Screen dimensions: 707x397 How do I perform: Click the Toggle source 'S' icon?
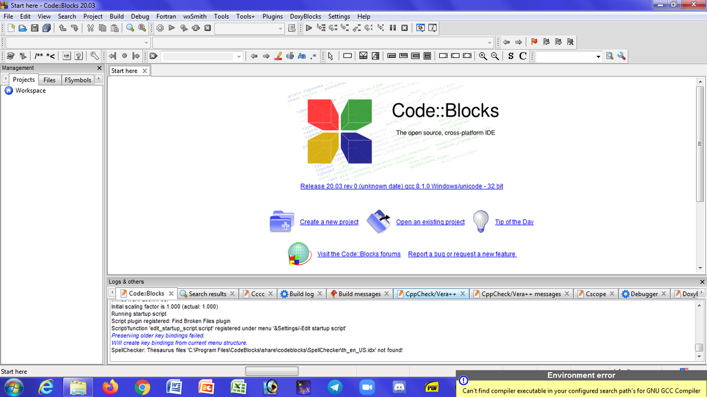[x=510, y=56]
